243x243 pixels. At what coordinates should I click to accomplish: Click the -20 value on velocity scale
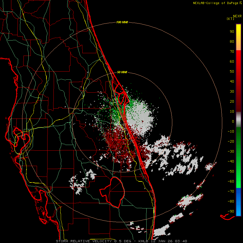(x=231, y=141)
